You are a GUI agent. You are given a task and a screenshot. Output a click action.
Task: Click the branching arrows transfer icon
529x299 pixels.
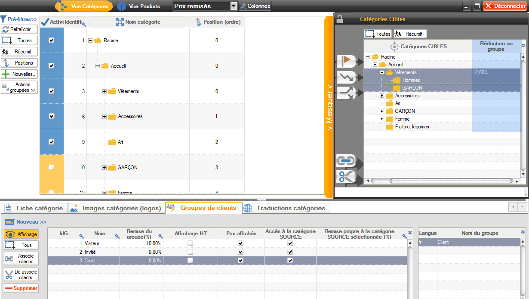pos(346,92)
